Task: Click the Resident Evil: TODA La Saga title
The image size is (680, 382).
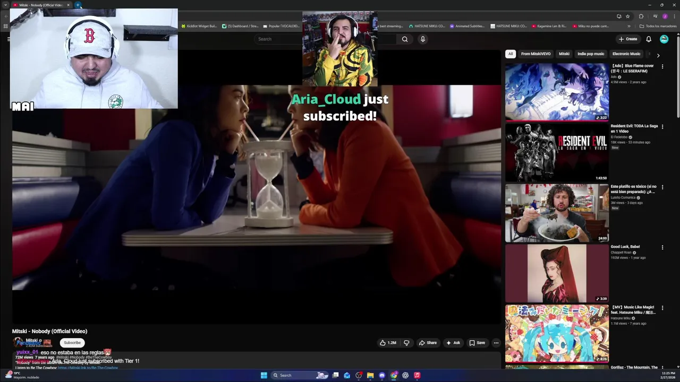Action: tap(634, 128)
